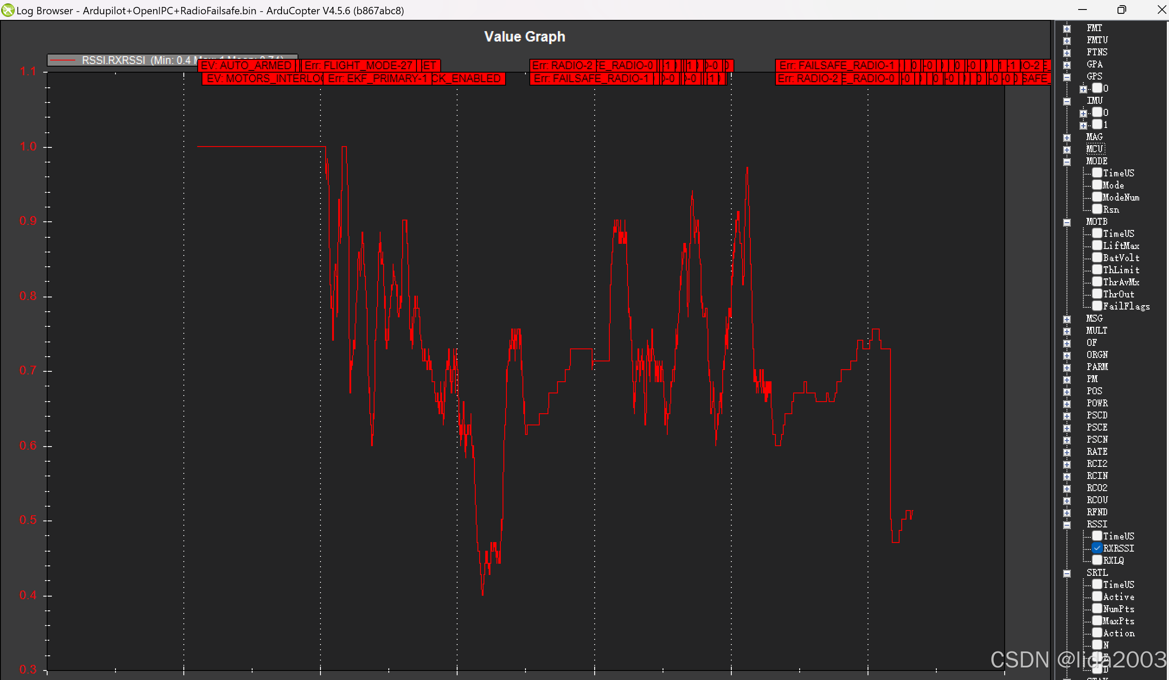Enable the RXLQ checkbox under RSSI
This screenshot has height=680, width=1169.
click(x=1097, y=560)
